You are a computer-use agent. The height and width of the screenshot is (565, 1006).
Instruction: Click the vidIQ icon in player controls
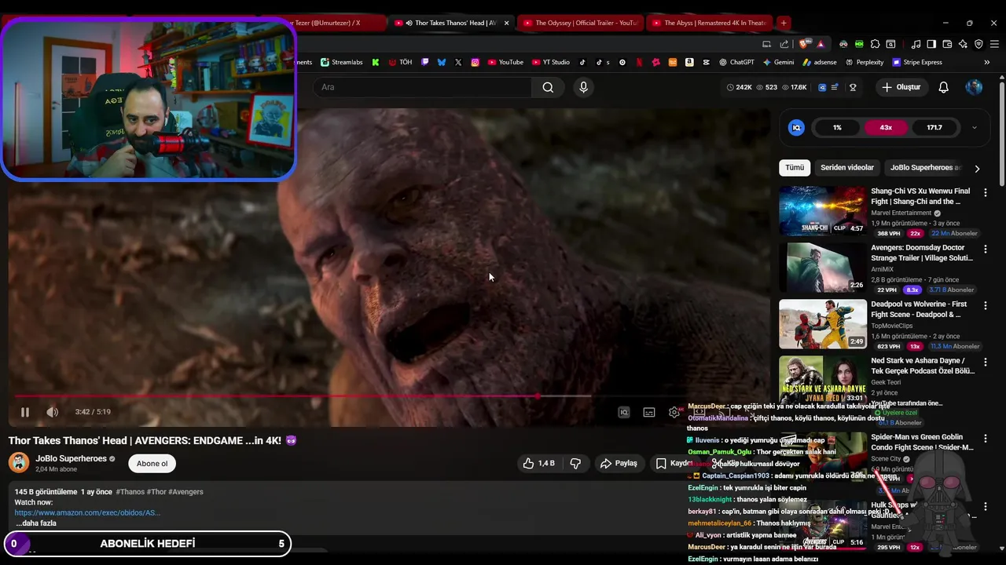pyautogui.click(x=624, y=412)
